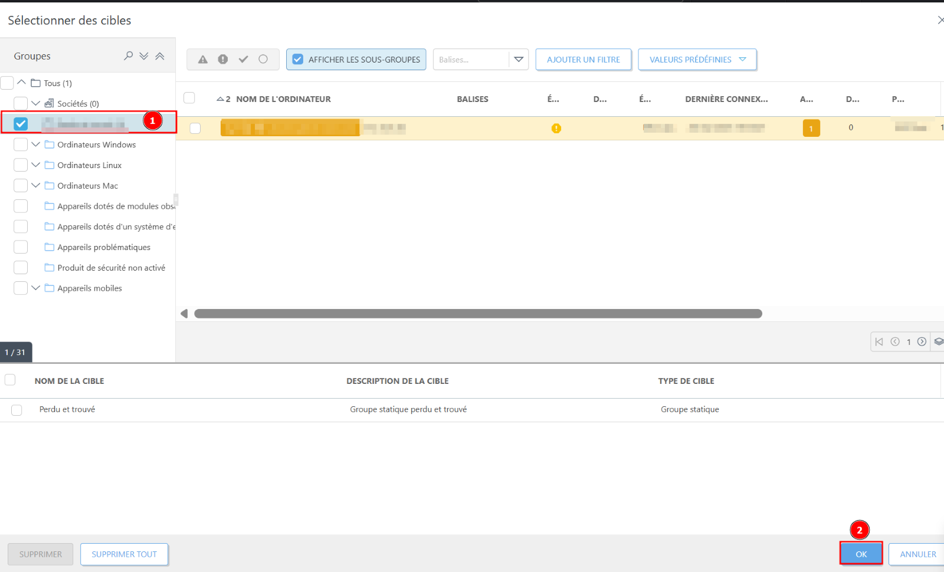Check the Appareils mobiles checkbox
944x572 pixels.
pos(21,288)
